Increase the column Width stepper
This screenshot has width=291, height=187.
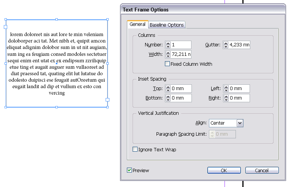[x=168, y=53]
